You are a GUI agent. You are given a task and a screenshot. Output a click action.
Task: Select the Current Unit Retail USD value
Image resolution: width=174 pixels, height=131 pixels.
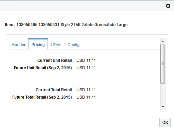(x=86, y=60)
